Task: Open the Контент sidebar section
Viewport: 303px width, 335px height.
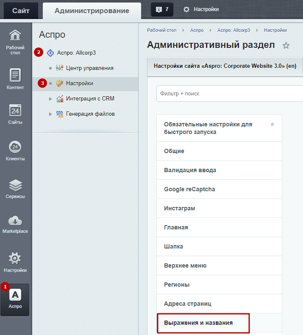Action: [15, 79]
